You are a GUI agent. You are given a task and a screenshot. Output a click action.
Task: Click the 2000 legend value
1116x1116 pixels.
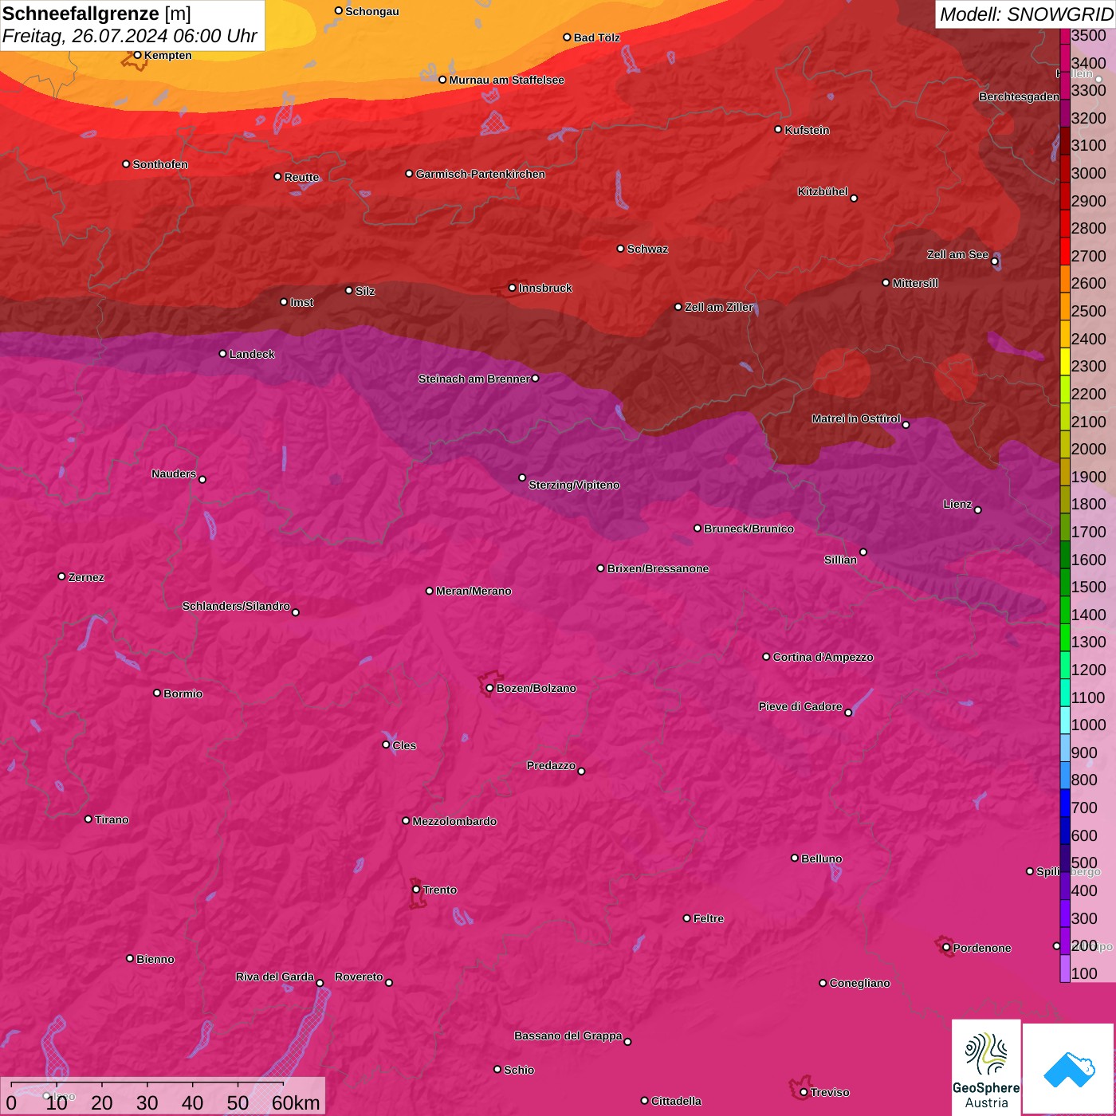(x=1089, y=449)
